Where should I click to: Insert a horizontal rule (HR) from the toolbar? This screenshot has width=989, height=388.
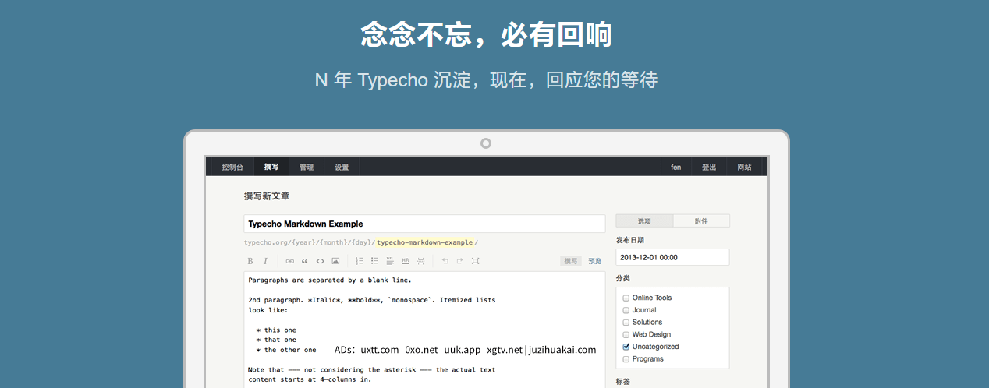pos(406,261)
